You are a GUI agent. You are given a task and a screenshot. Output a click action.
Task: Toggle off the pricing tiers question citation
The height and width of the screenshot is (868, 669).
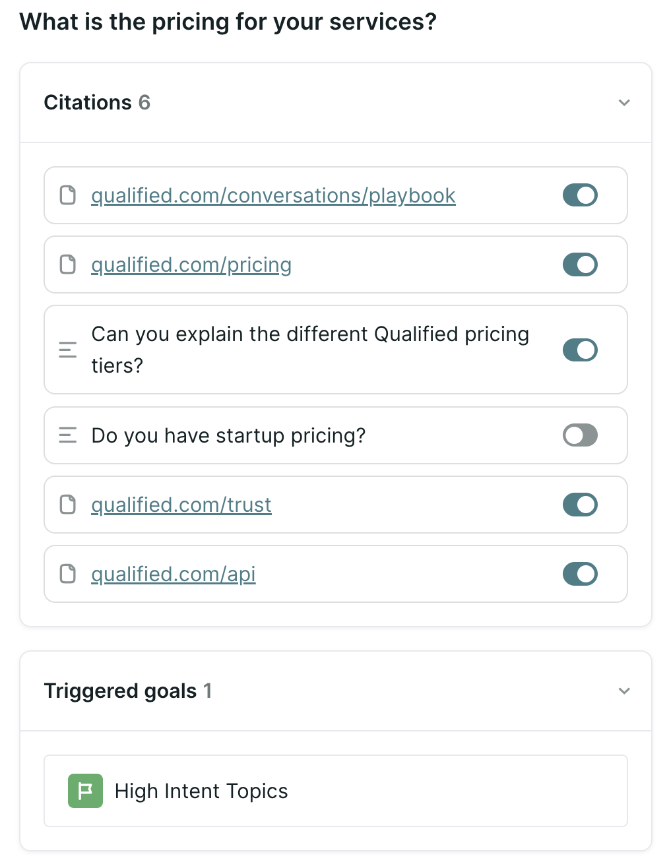coord(580,350)
